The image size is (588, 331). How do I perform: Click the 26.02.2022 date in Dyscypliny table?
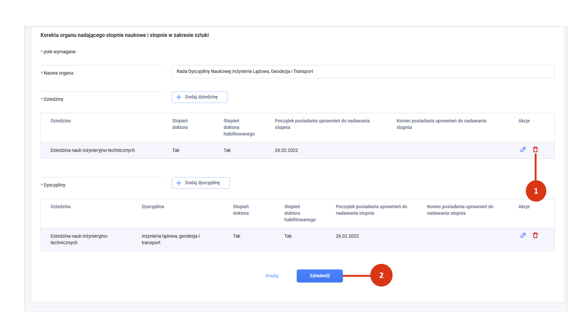[347, 236]
